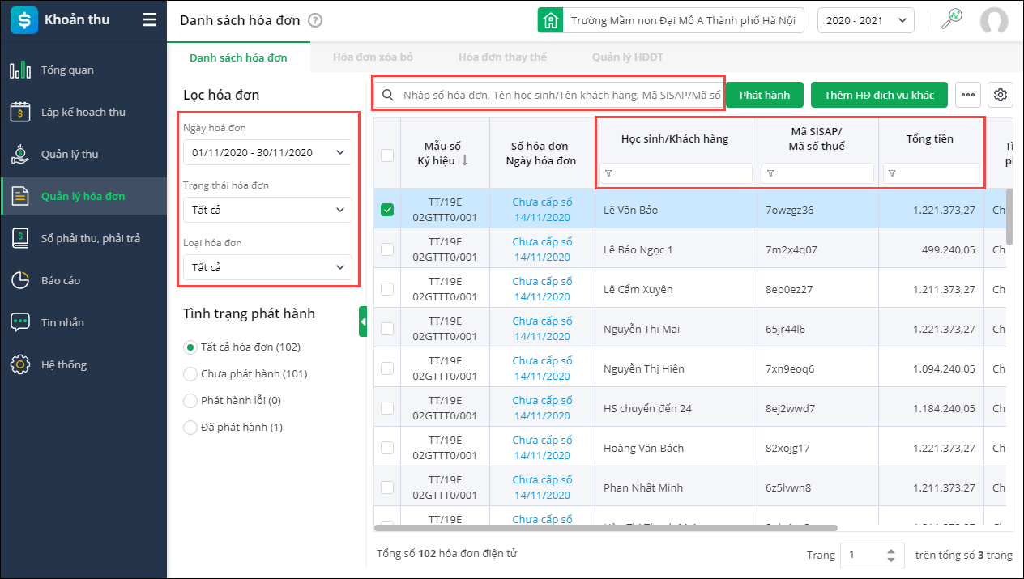This screenshot has height=579, width=1024.
Task: Uncheck the Lê Văn Bảo row checkbox
Action: 387,210
